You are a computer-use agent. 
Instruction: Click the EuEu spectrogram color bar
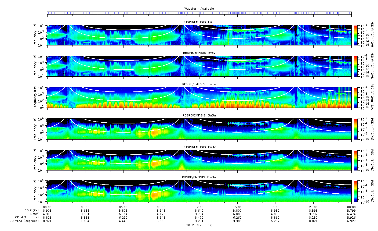[x=356, y=35]
